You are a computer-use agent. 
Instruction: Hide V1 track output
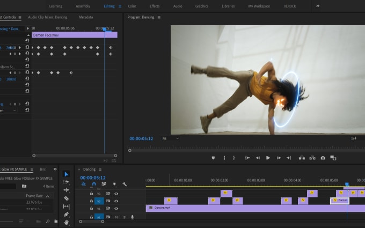pyautogui.click(x=116, y=209)
